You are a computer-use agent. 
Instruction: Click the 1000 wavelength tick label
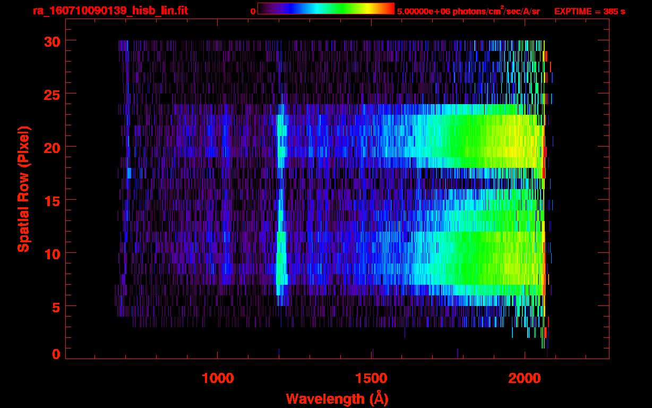218,378
